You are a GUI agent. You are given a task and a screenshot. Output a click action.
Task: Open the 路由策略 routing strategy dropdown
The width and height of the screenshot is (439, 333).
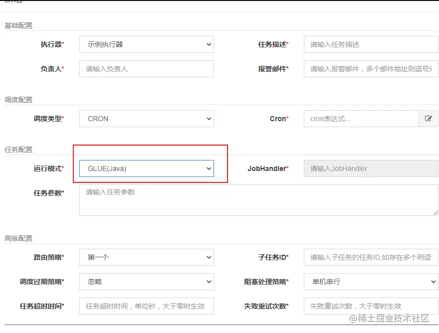[146, 257]
